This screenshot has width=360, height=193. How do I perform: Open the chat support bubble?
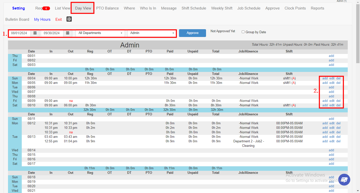(344, 180)
